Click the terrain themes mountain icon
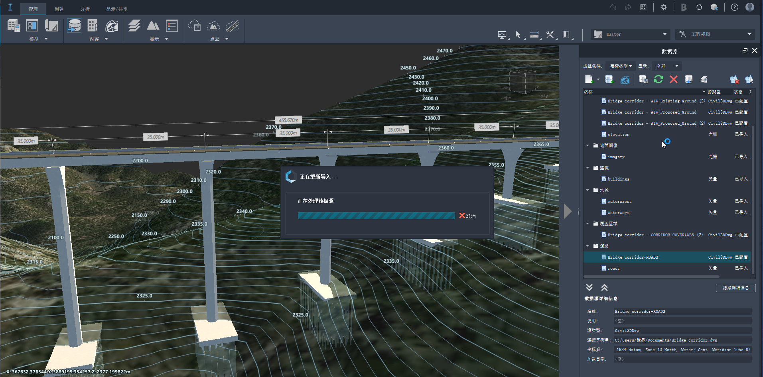Image resolution: width=763 pixels, height=377 pixels. pos(153,26)
